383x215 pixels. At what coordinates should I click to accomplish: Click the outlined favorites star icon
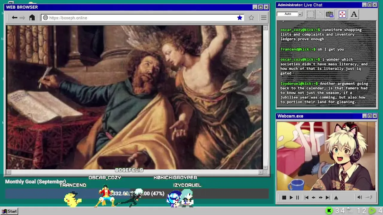coord(251,18)
